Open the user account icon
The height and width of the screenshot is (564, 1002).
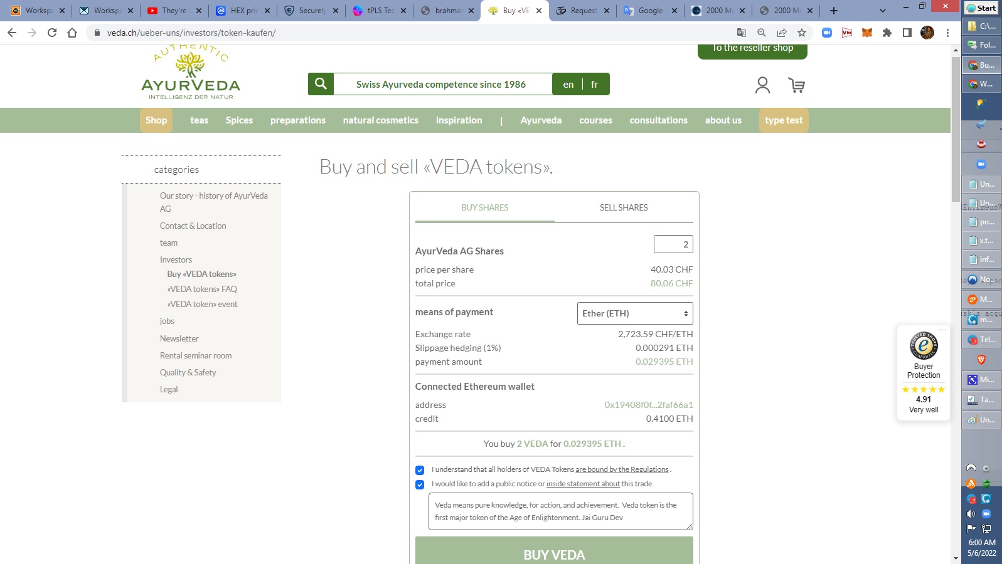(x=762, y=85)
